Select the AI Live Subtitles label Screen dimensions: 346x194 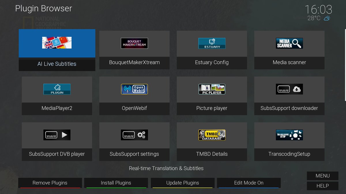[57, 64]
